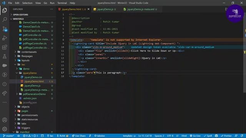Open the File menu
Image resolution: width=246 pixels, height=138 pixels.
point(10,3)
